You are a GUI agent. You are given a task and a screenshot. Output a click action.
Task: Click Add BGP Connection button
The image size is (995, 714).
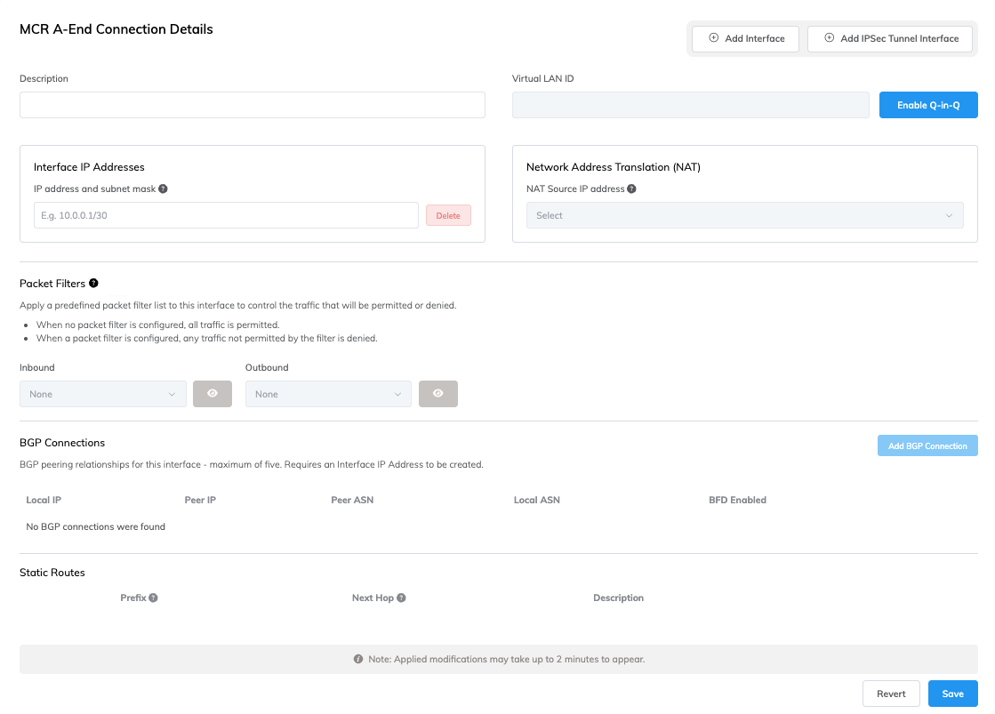tap(927, 445)
